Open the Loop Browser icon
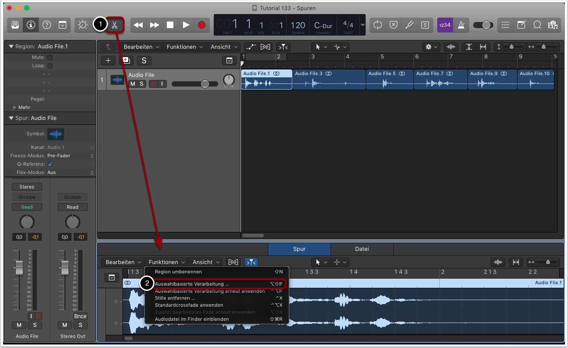This screenshot has width=568, height=348. point(537,25)
